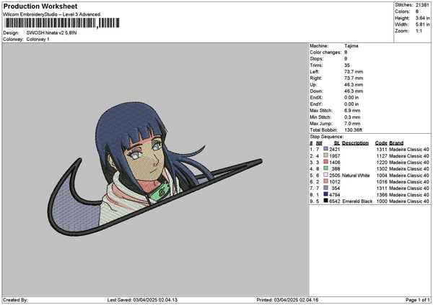Click the Total Bobbin value '130.36ft'
The height and width of the screenshot is (305, 433).
(x=353, y=130)
